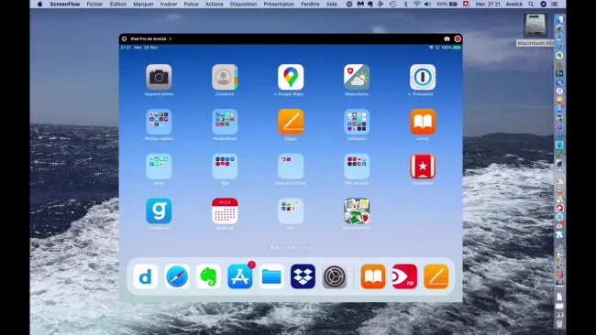Open the Fenêtre menu
The height and width of the screenshot is (335, 596).
[310, 5]
